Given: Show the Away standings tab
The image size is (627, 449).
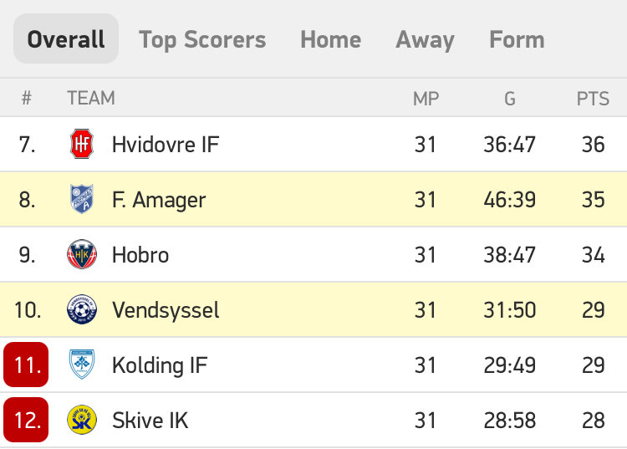Looking at the screenshot, I should [425, 39].
